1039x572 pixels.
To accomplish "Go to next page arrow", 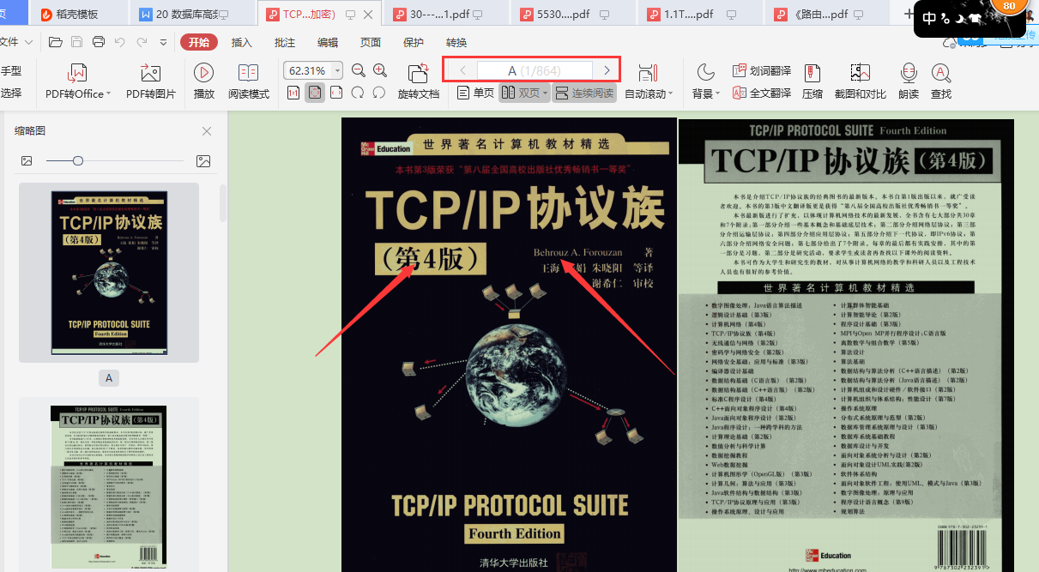I will pos(607,70).
